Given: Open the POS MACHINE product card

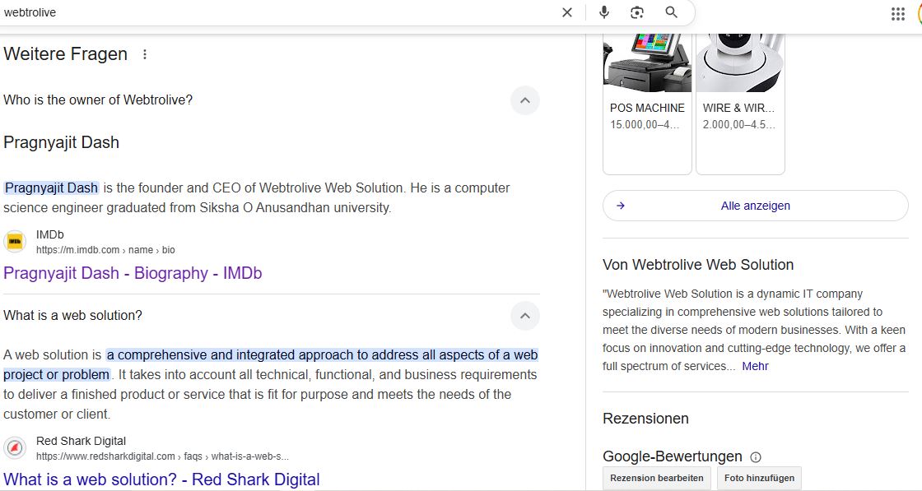Looking at the screenshot, I should tap(647, 104).
